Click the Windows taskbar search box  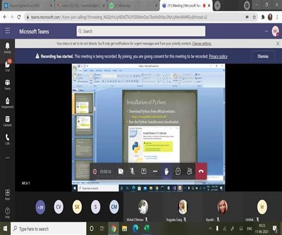(x=48, y=228)
